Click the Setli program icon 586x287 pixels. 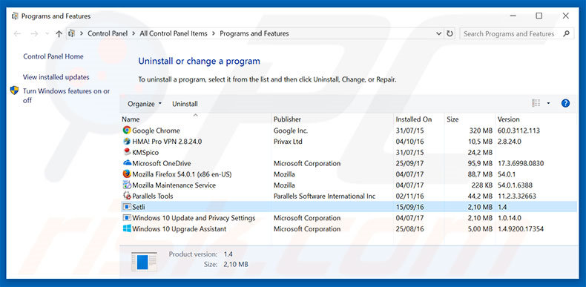pyautogui.click(x=127, y=207)
